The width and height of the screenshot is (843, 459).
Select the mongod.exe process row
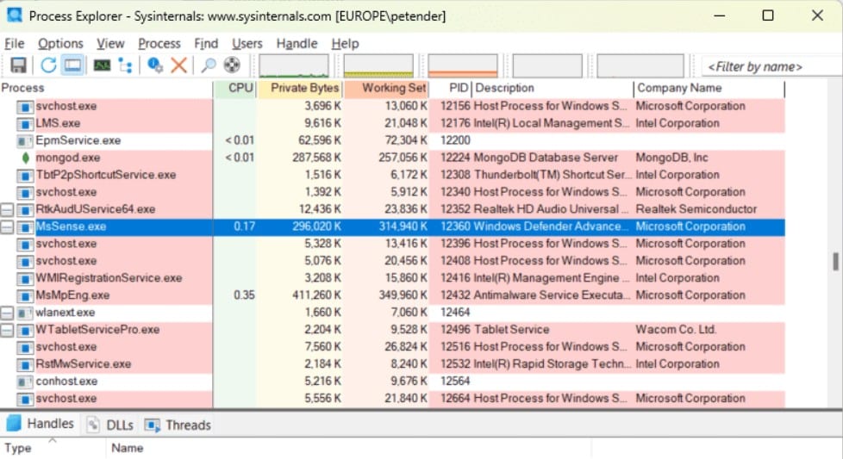(392, 158)
